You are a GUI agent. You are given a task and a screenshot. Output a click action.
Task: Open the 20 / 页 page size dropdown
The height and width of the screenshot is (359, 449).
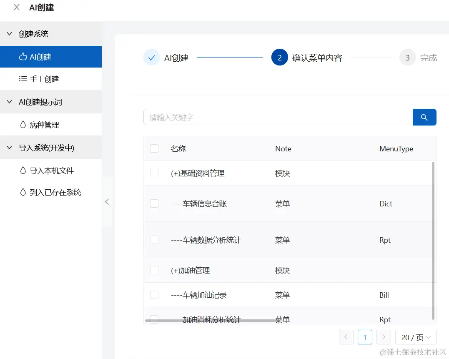point(416,337)
